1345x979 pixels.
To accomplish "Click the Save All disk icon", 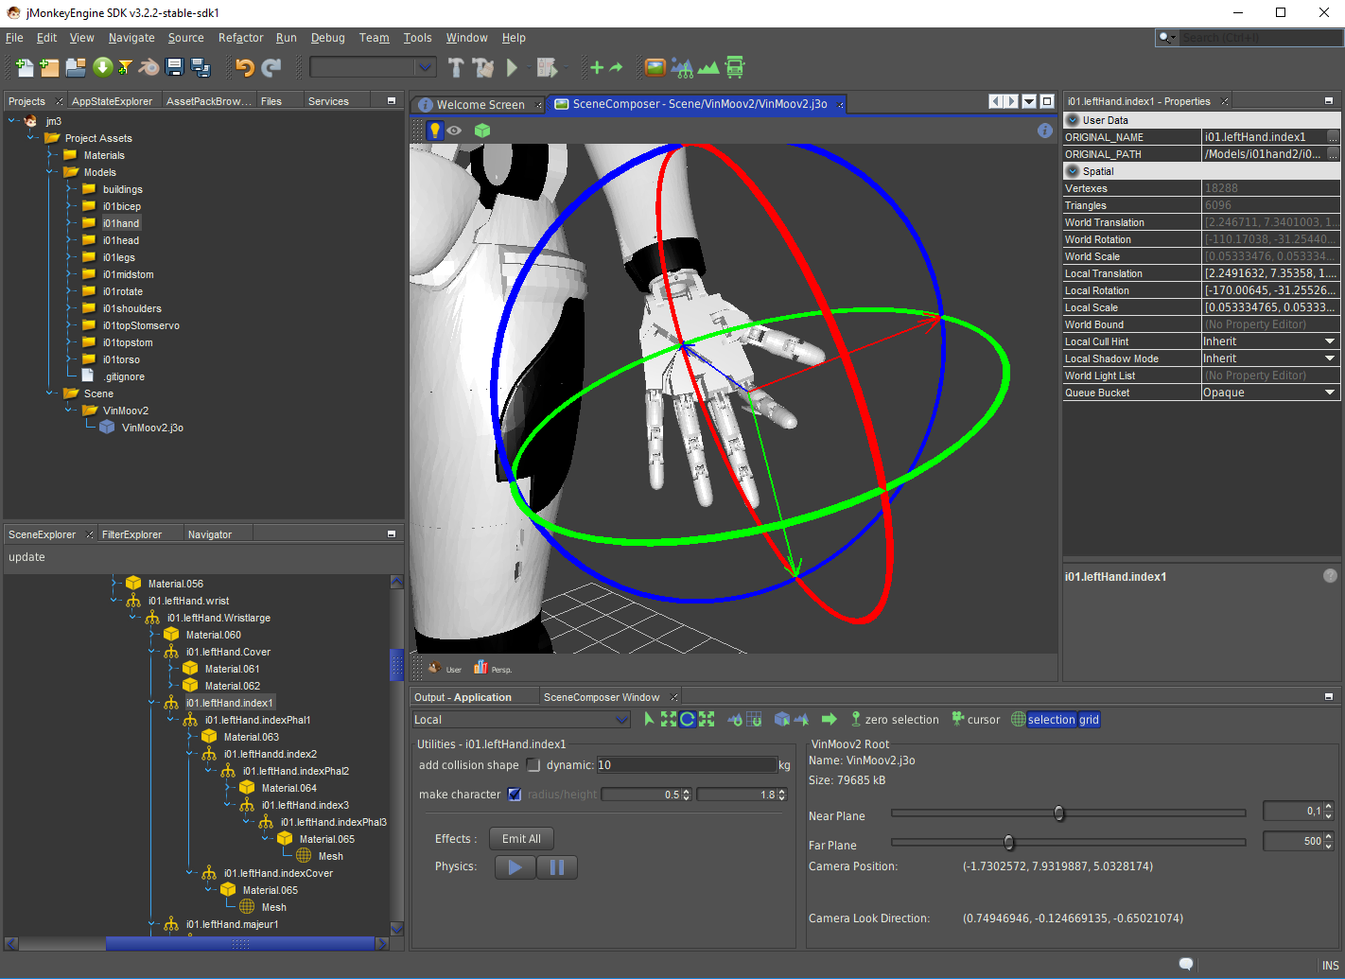I will [201, 67].
